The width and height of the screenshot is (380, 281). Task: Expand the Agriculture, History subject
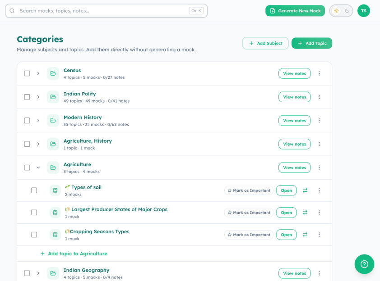pos(38,144)
